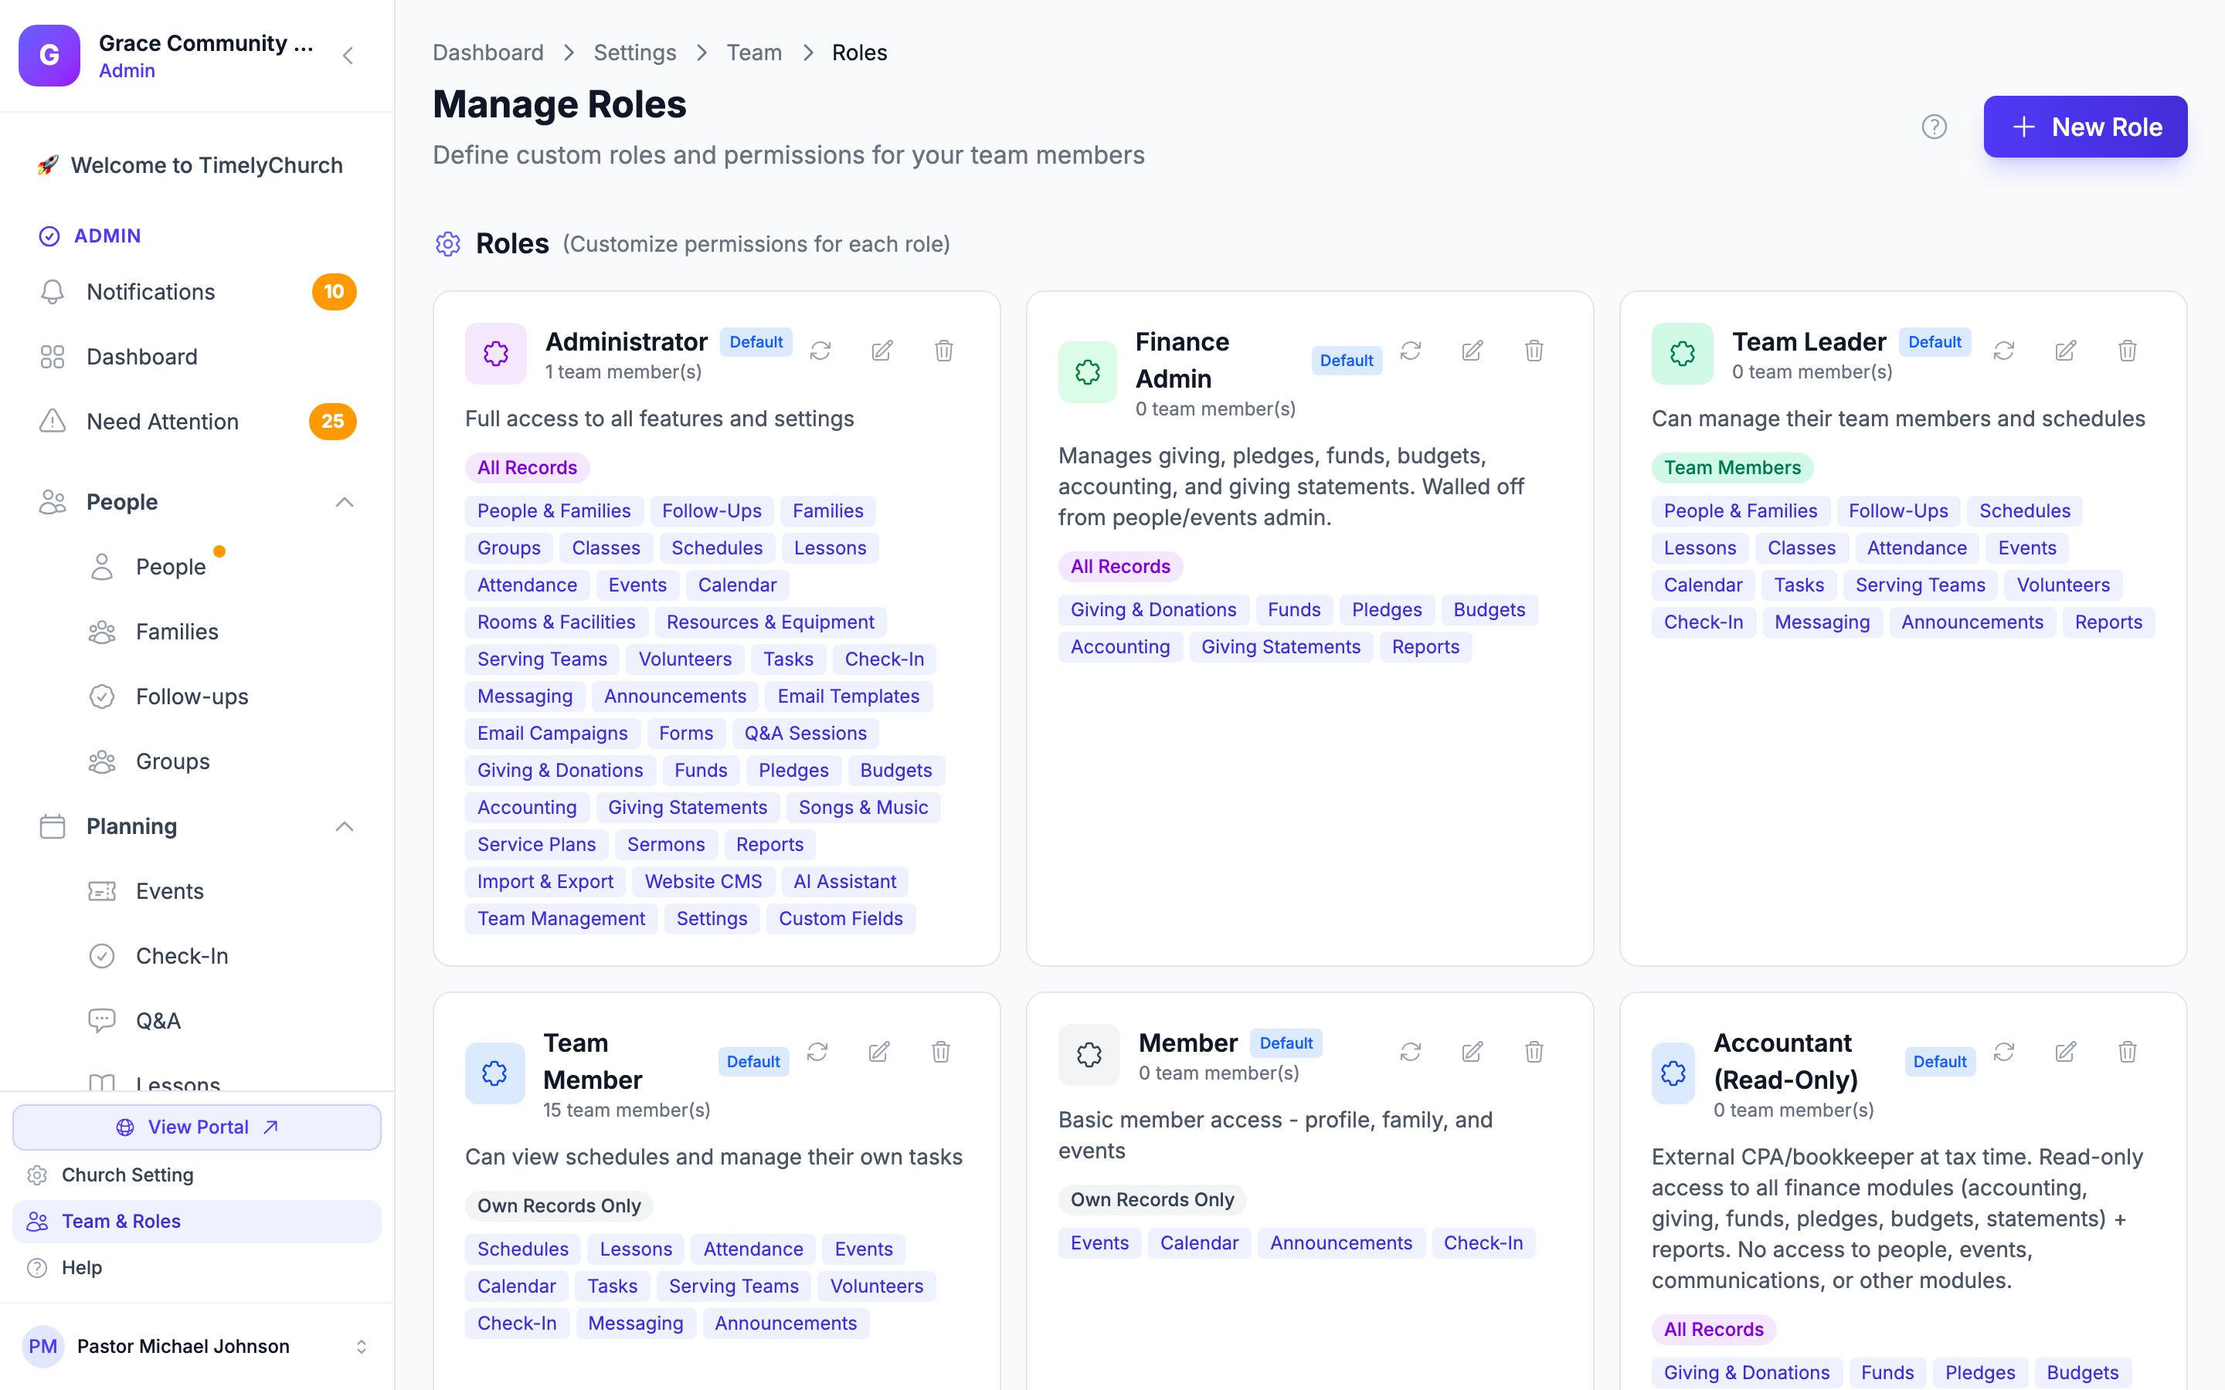The height and width of the screenshot is (1390, 2225).
Task: Edit the Administrator role
Action: (882, 351)
